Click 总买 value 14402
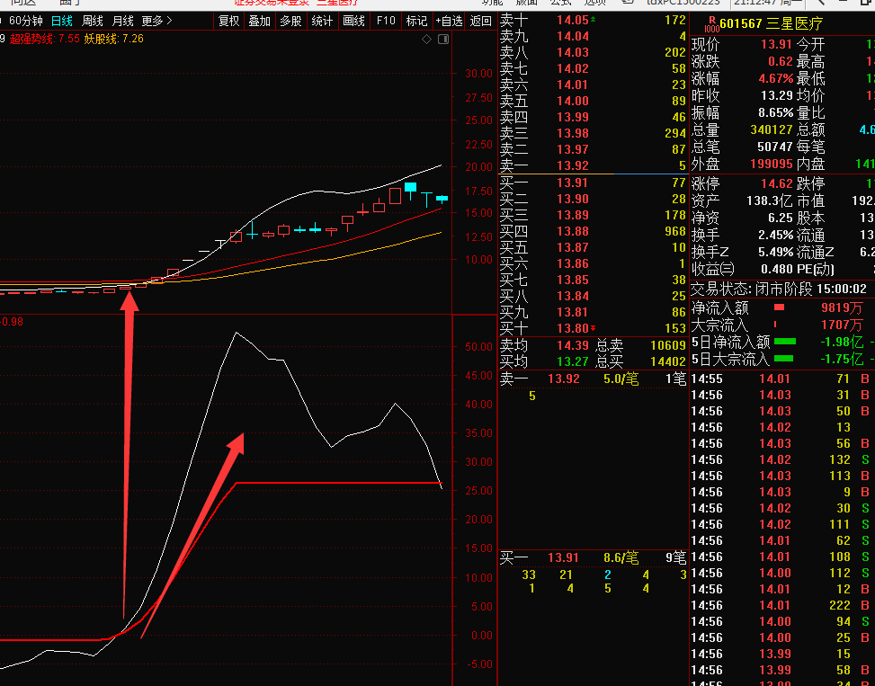 pos(668,361)
